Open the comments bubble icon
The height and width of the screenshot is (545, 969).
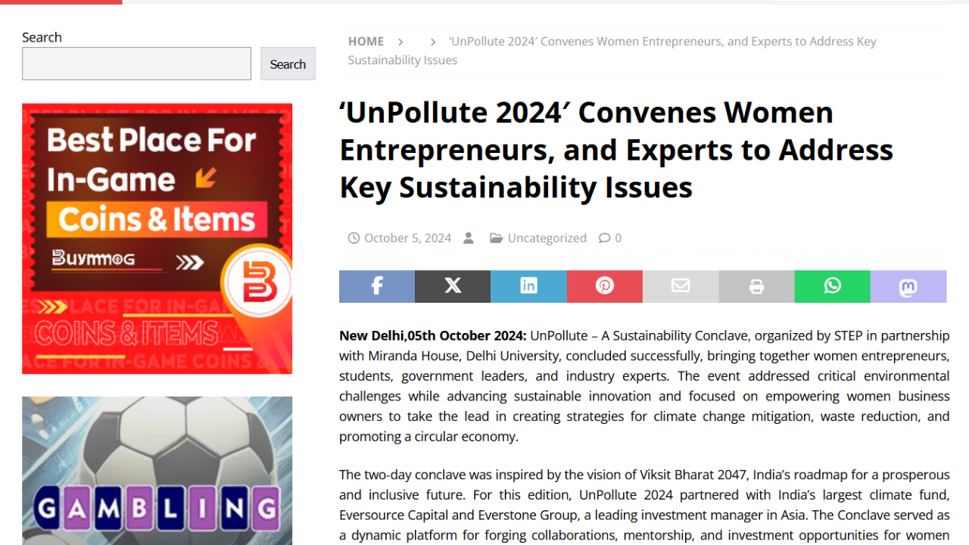[604, 238]
